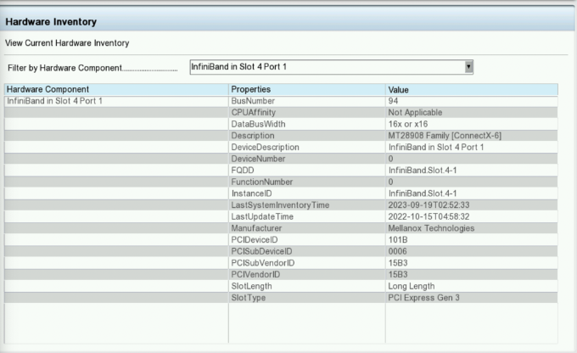
Task: Click the PCIDeviceID value 101B
Action: point(398,240)
